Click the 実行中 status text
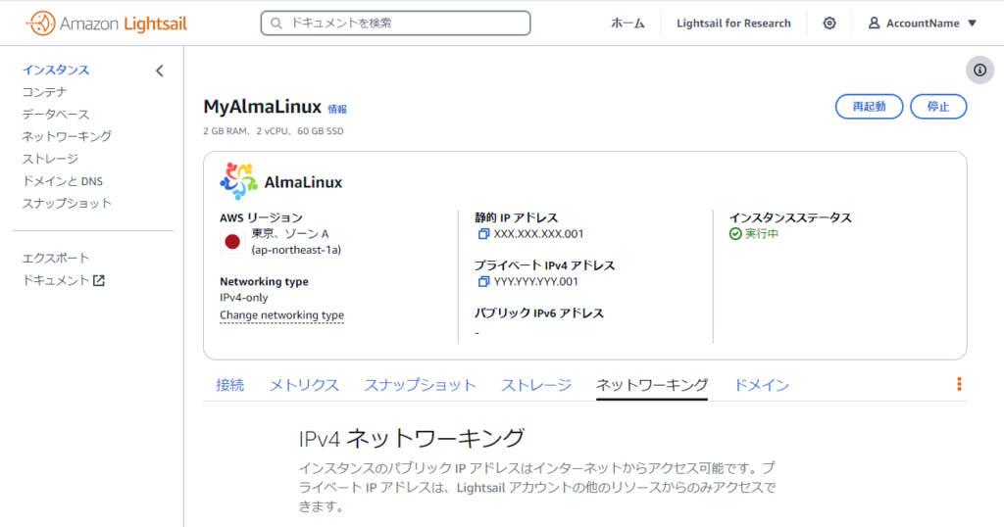The width and height of the screenshot is (1004, 527). [762, 234]
